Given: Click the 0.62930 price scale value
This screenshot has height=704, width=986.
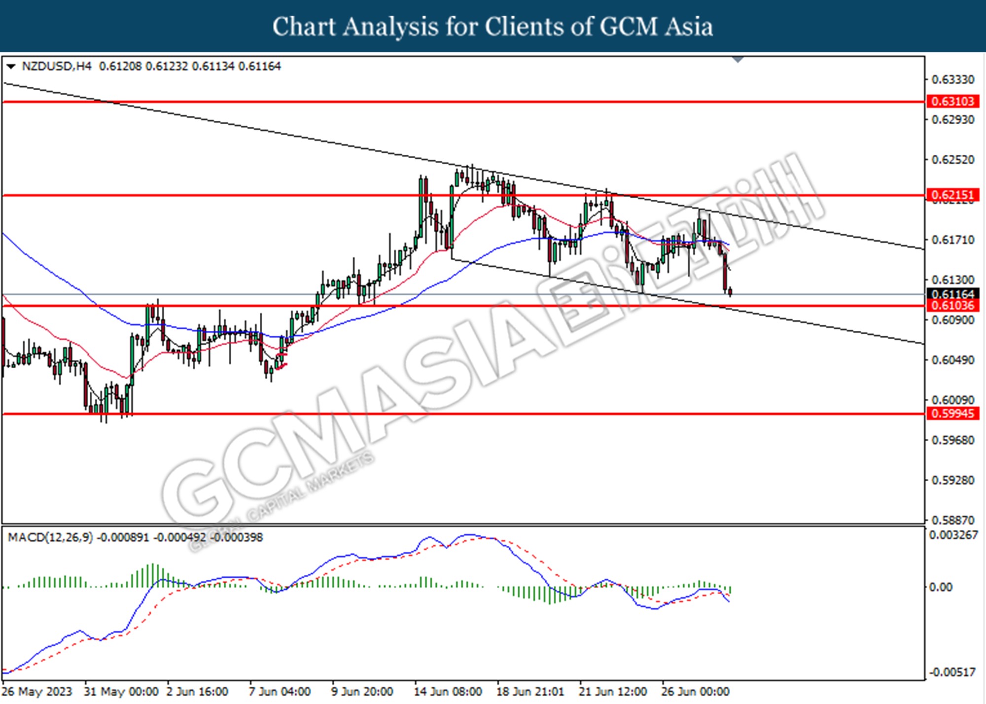Looking at the screenshot, I should click(952, 120).
